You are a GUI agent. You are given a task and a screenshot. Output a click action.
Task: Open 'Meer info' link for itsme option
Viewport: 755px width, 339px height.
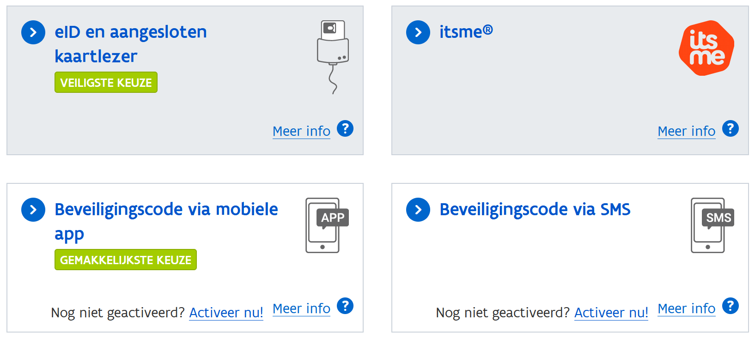click(x=686, y=131)
